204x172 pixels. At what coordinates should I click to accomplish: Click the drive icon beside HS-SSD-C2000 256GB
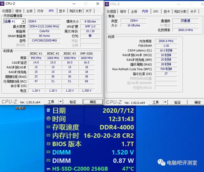[48, 169]
